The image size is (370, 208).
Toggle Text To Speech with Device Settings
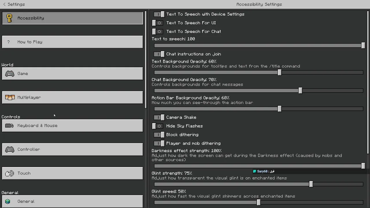158,14
